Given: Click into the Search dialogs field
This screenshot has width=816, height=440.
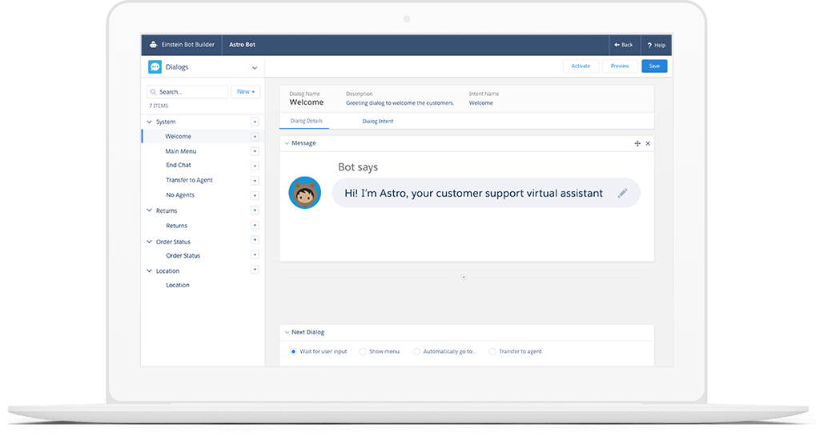Looking at the screenshot, I should click(x=187, y=91).
